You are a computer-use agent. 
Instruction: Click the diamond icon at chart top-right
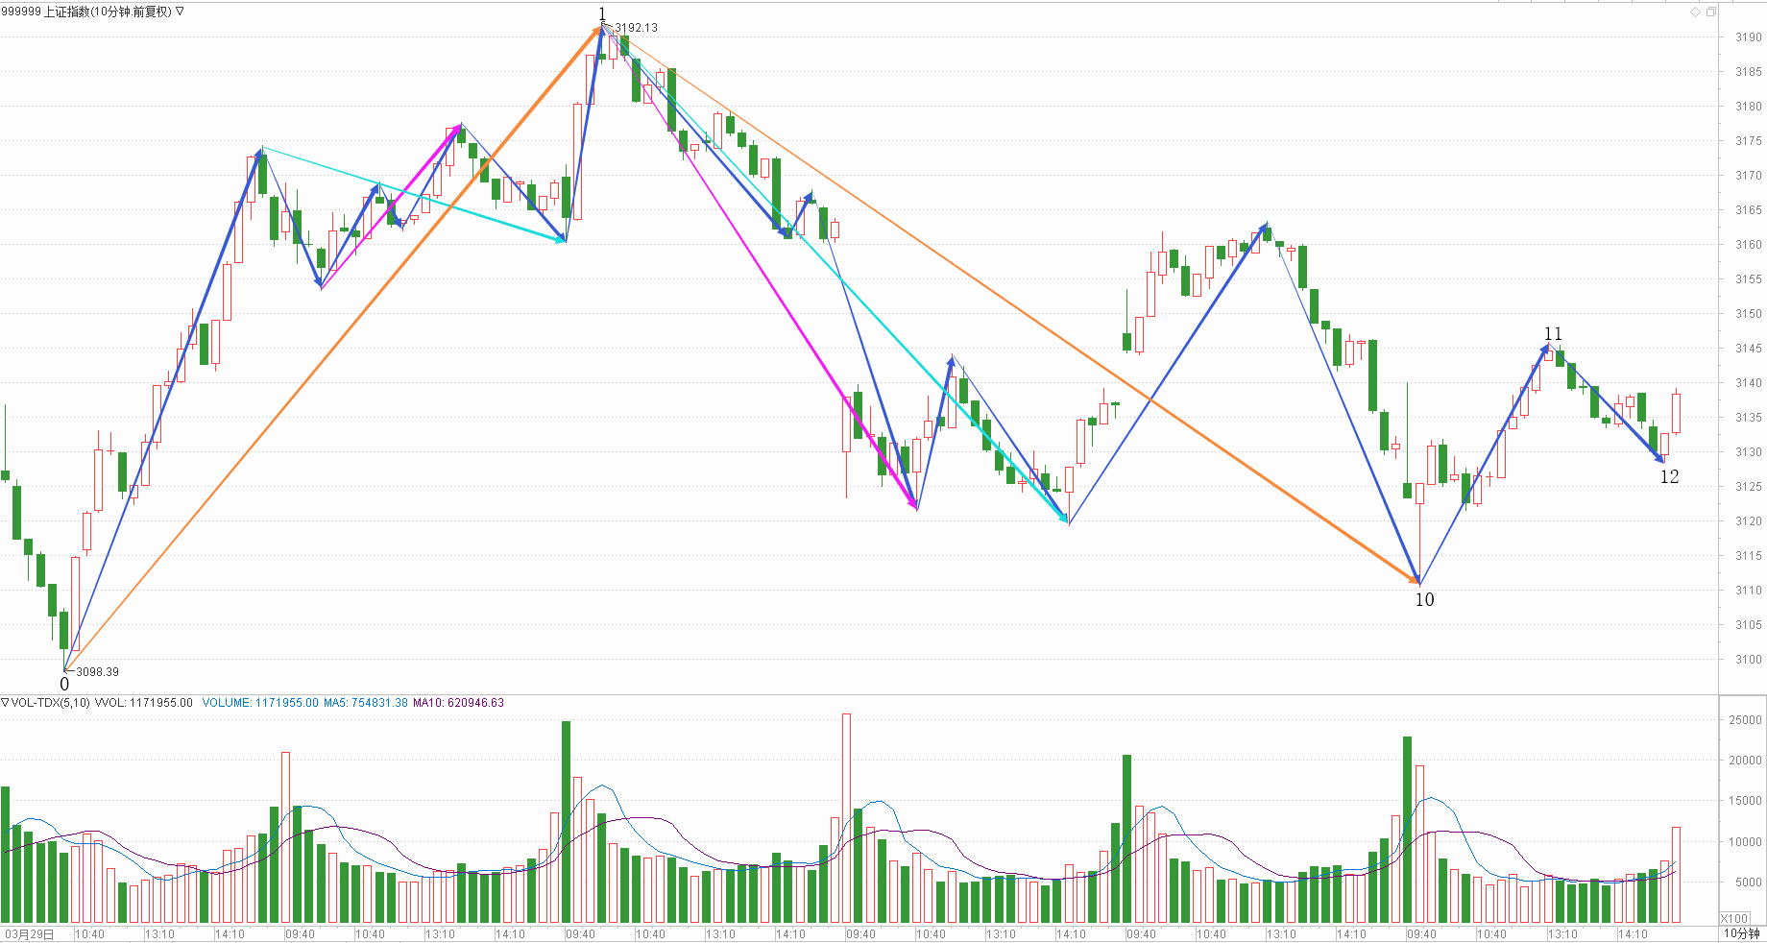(1695, 12)
